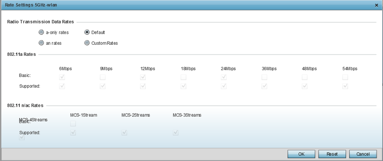Uncheck Supported 54Mbps rate
383x161 pixels.
tap(345, 86)
